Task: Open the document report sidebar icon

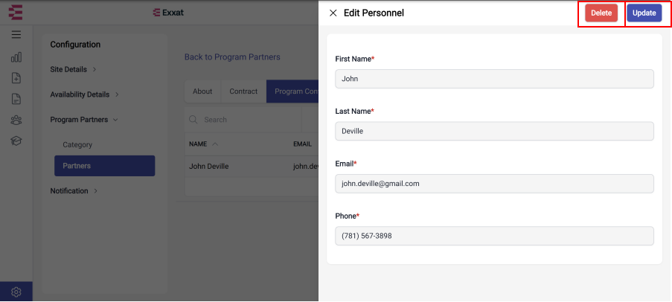Action: (x=16, y=99)
